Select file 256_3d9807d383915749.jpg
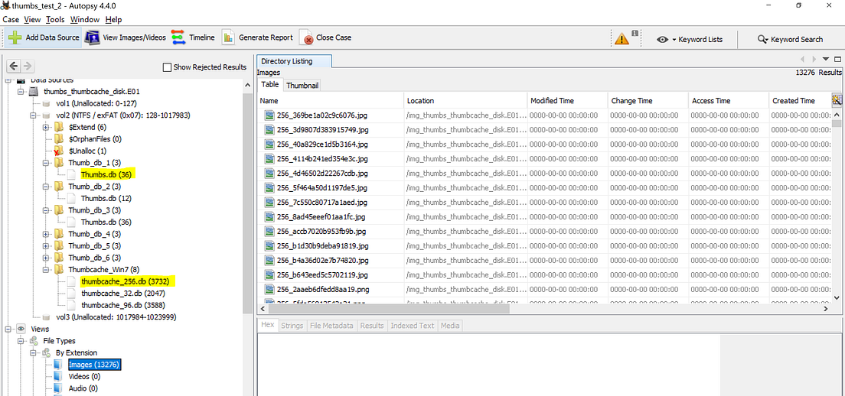845x396 pixels. tap(322, 130)
